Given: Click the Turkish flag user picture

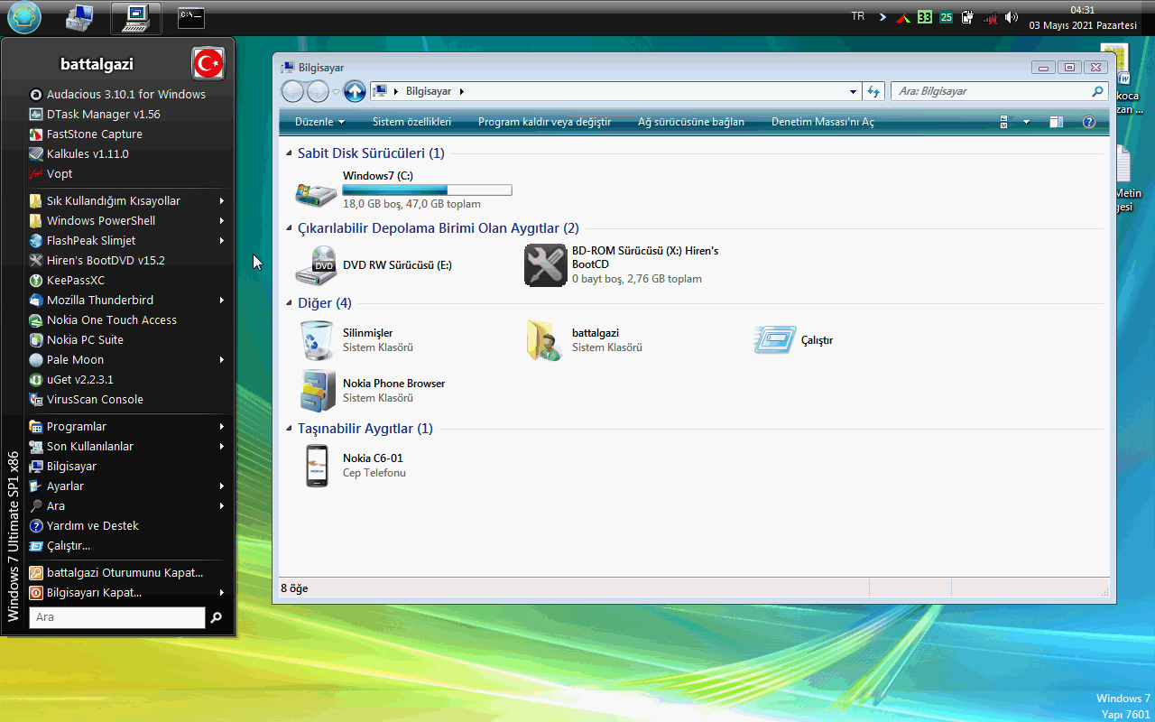Looking at the screenshot, I should [x=208, y=63].
